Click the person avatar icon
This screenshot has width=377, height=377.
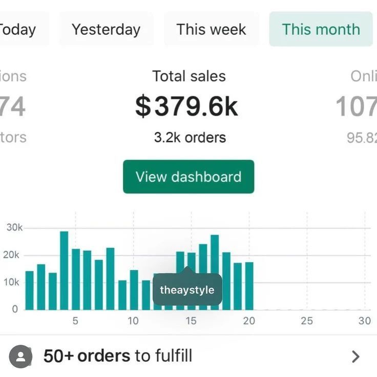[x=20, y=357]
